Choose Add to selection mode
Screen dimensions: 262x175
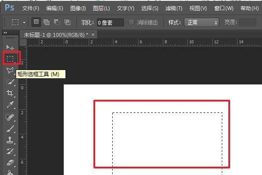pyautogui.click(x=46, y=22)
